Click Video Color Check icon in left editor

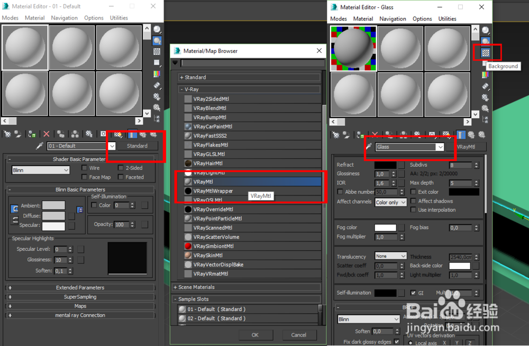(157, 74)
